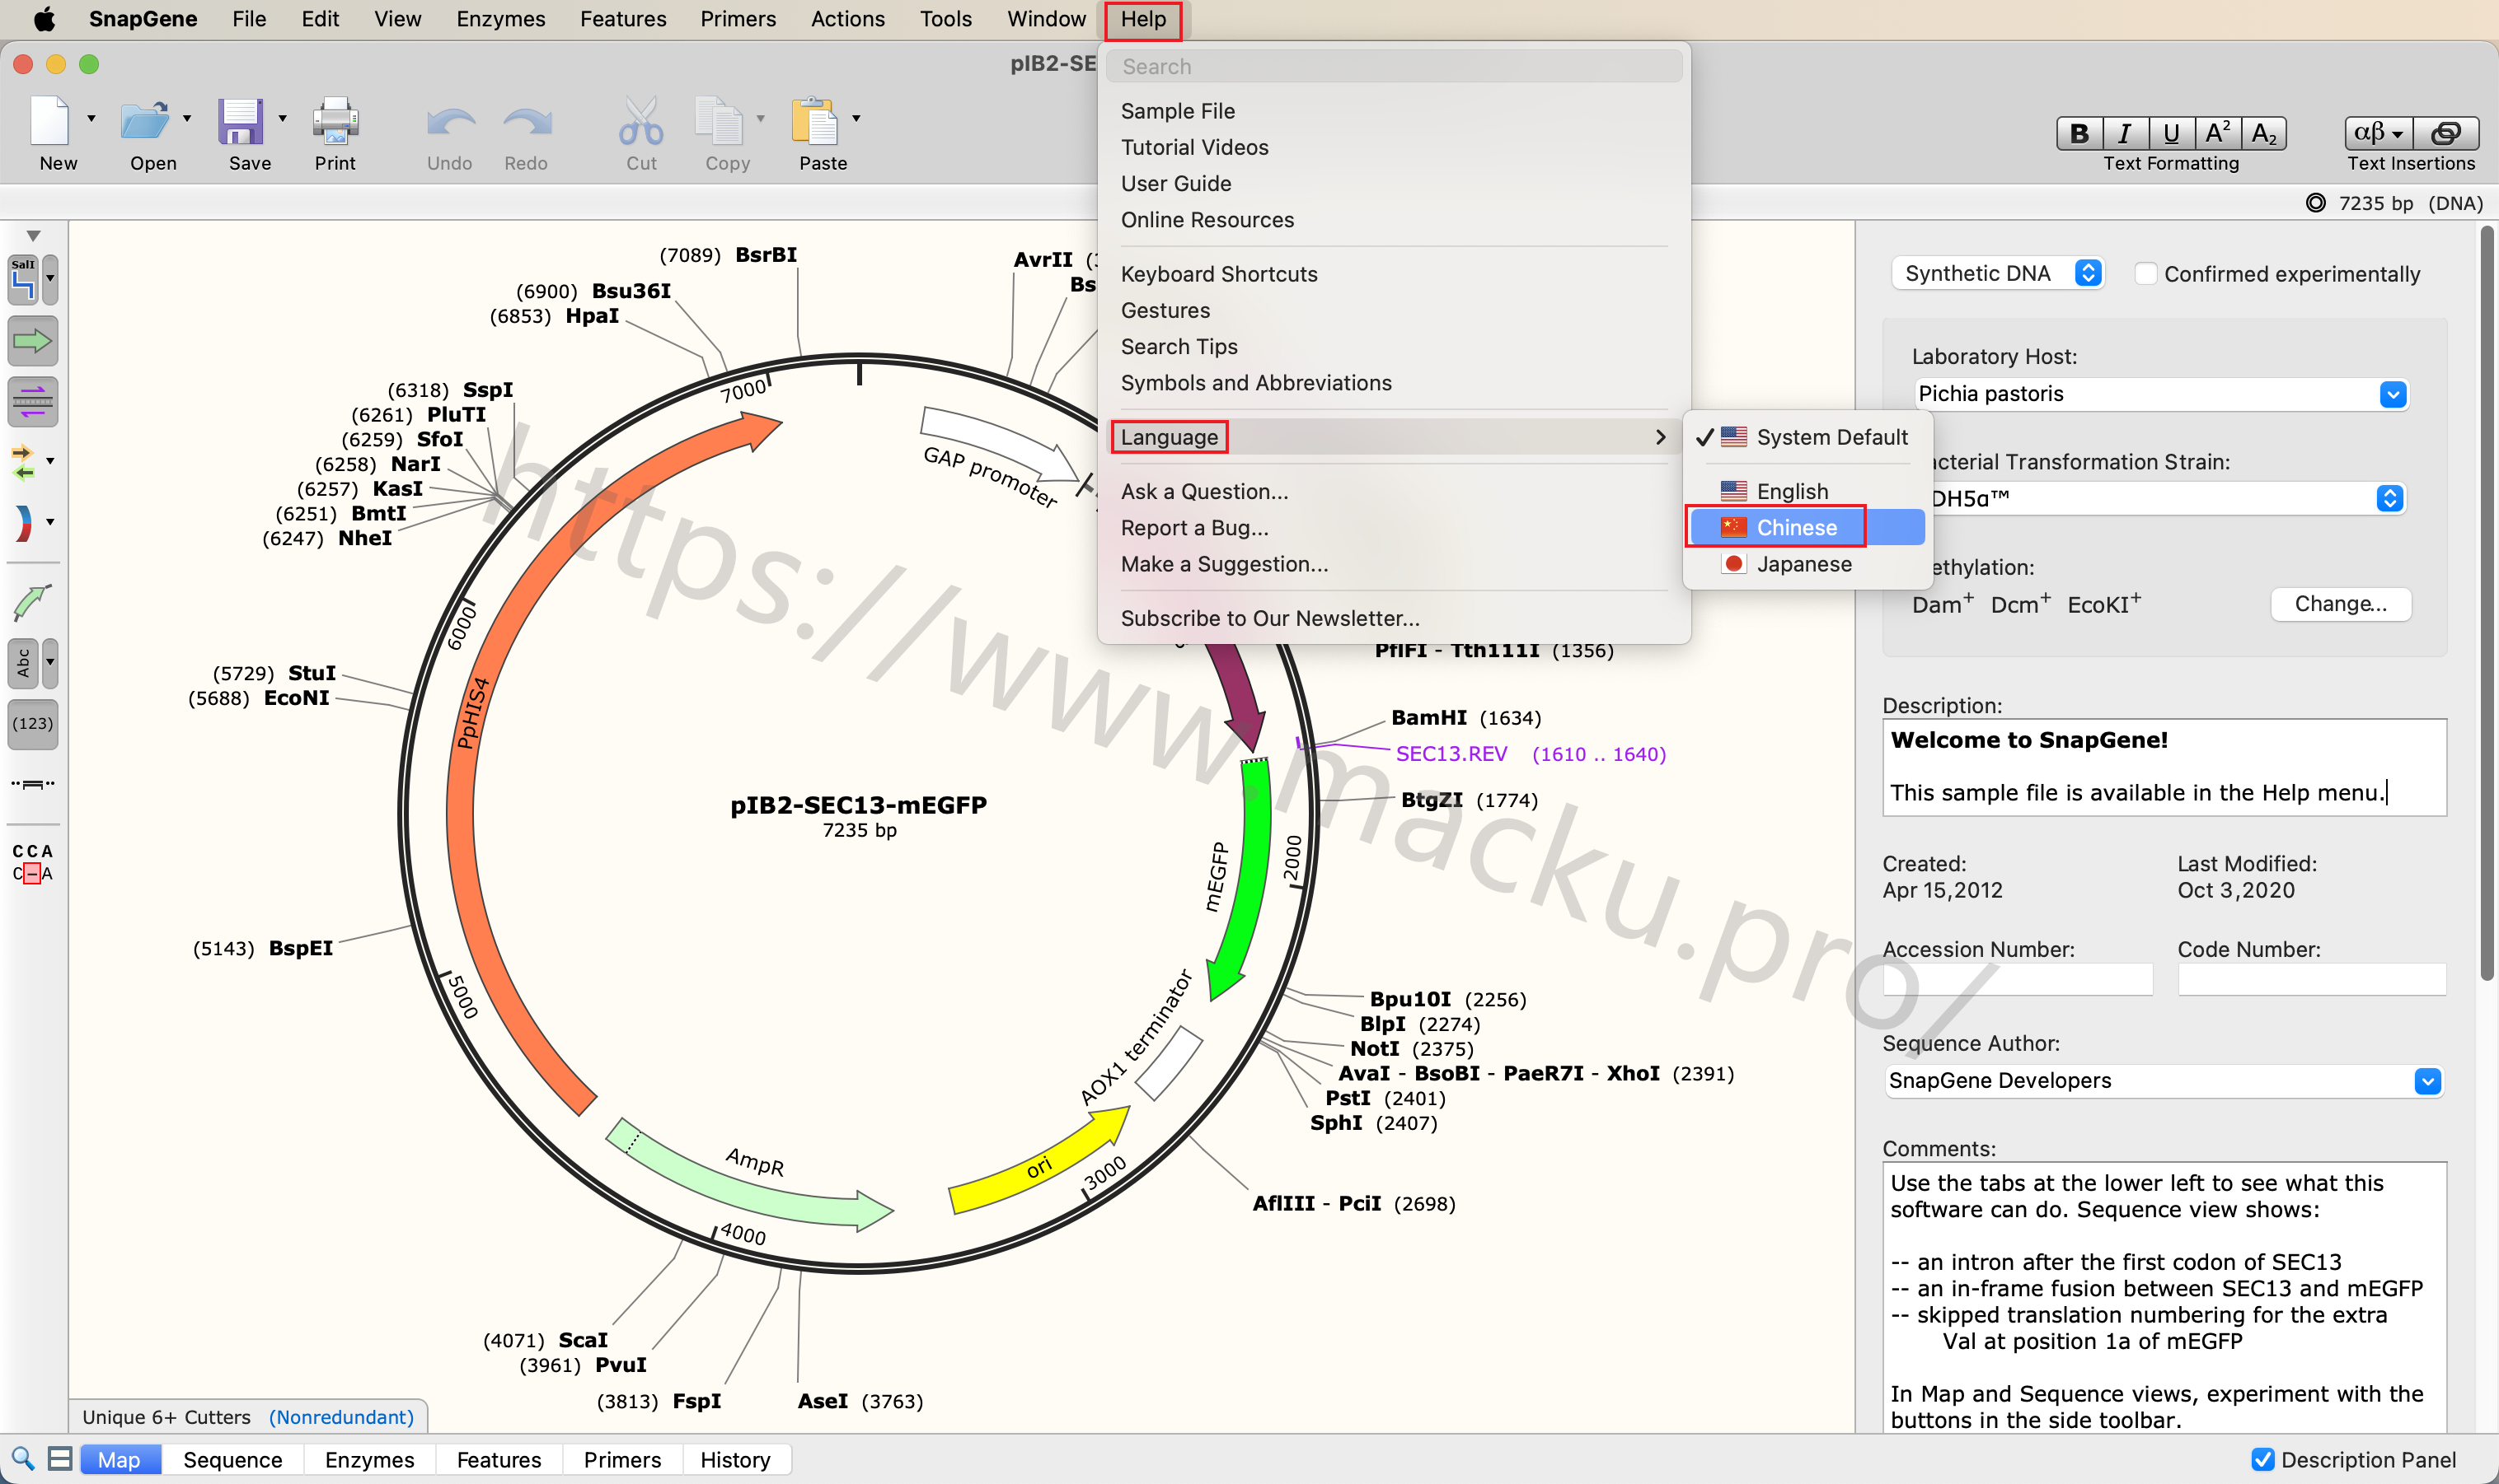The image size is (2499, 1484).
Task: Open the New button dropdown arrow
Action: pyautogui.click(x=91, y=118)
